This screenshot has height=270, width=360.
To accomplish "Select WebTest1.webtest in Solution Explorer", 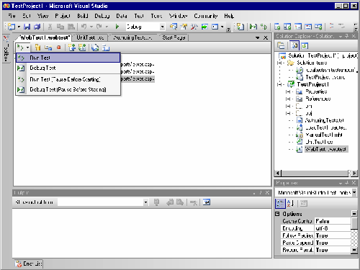I will coord(326,149).
